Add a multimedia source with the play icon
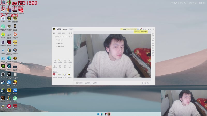207x116 pixels. [x=65, y=61]
